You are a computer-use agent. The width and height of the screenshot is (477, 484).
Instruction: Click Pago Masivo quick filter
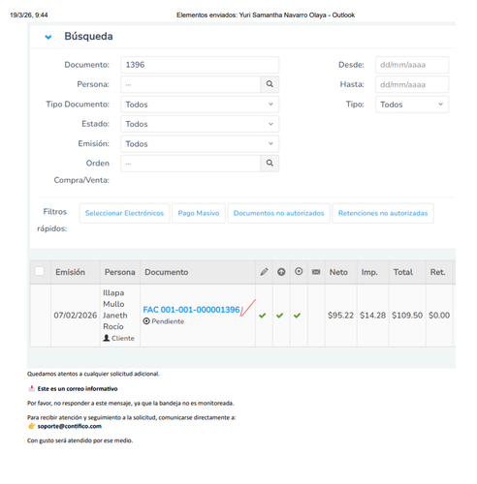pos(199,213)
